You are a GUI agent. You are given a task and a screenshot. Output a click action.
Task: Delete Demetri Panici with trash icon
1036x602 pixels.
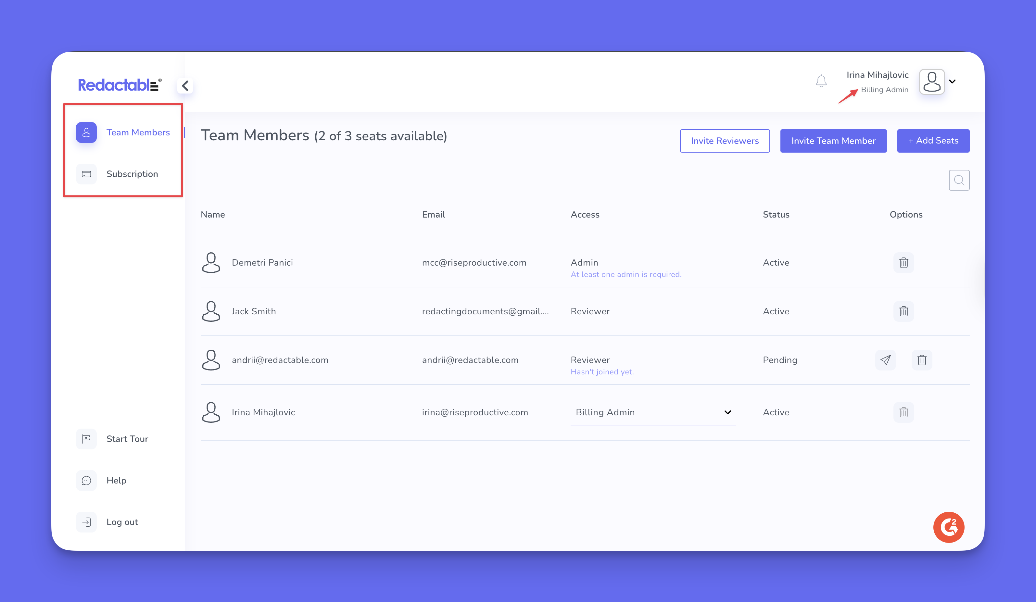903,263
